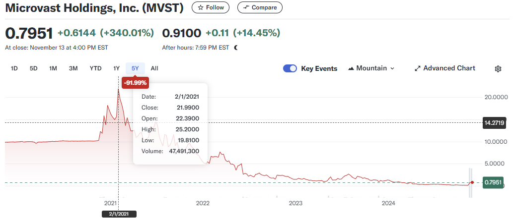The height and width of the screenshot is (224, 513).
Task: Choose the YTD range
Action: coord(95,68)
